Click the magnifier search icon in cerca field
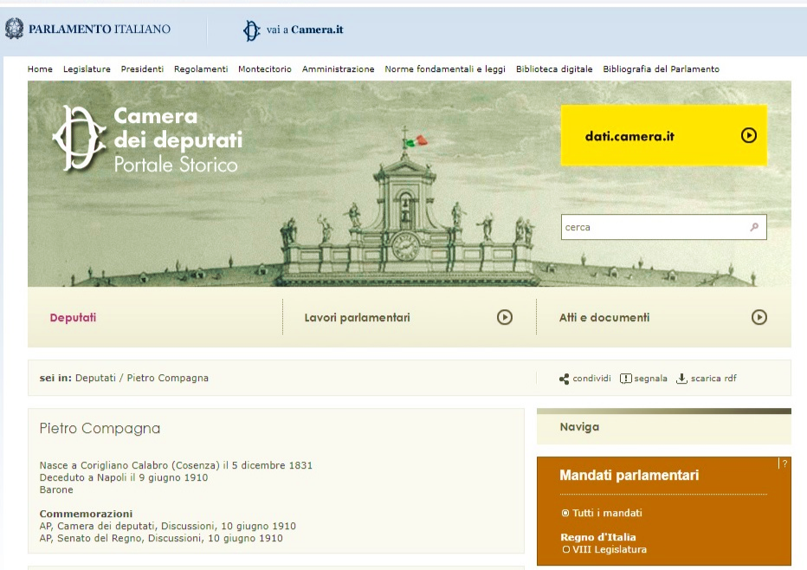The height and width of the screenshot is (570, 807). point(754,227)
